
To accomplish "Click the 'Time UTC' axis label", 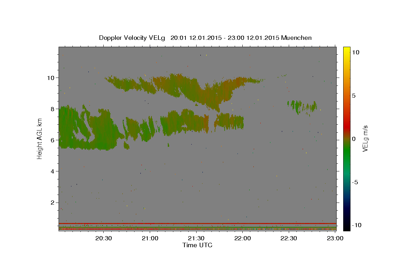I will (x=197, y=245).
